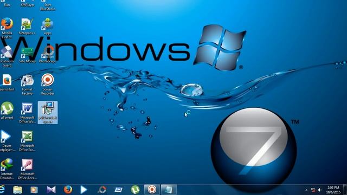Click the KMPlayer shortcut label
This screenshot has width=347, height=195.
[28, 5]
